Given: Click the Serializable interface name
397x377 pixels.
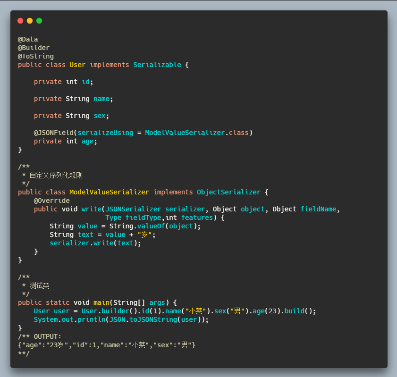Looking at the screenshot, I should (x=157, y=65).
